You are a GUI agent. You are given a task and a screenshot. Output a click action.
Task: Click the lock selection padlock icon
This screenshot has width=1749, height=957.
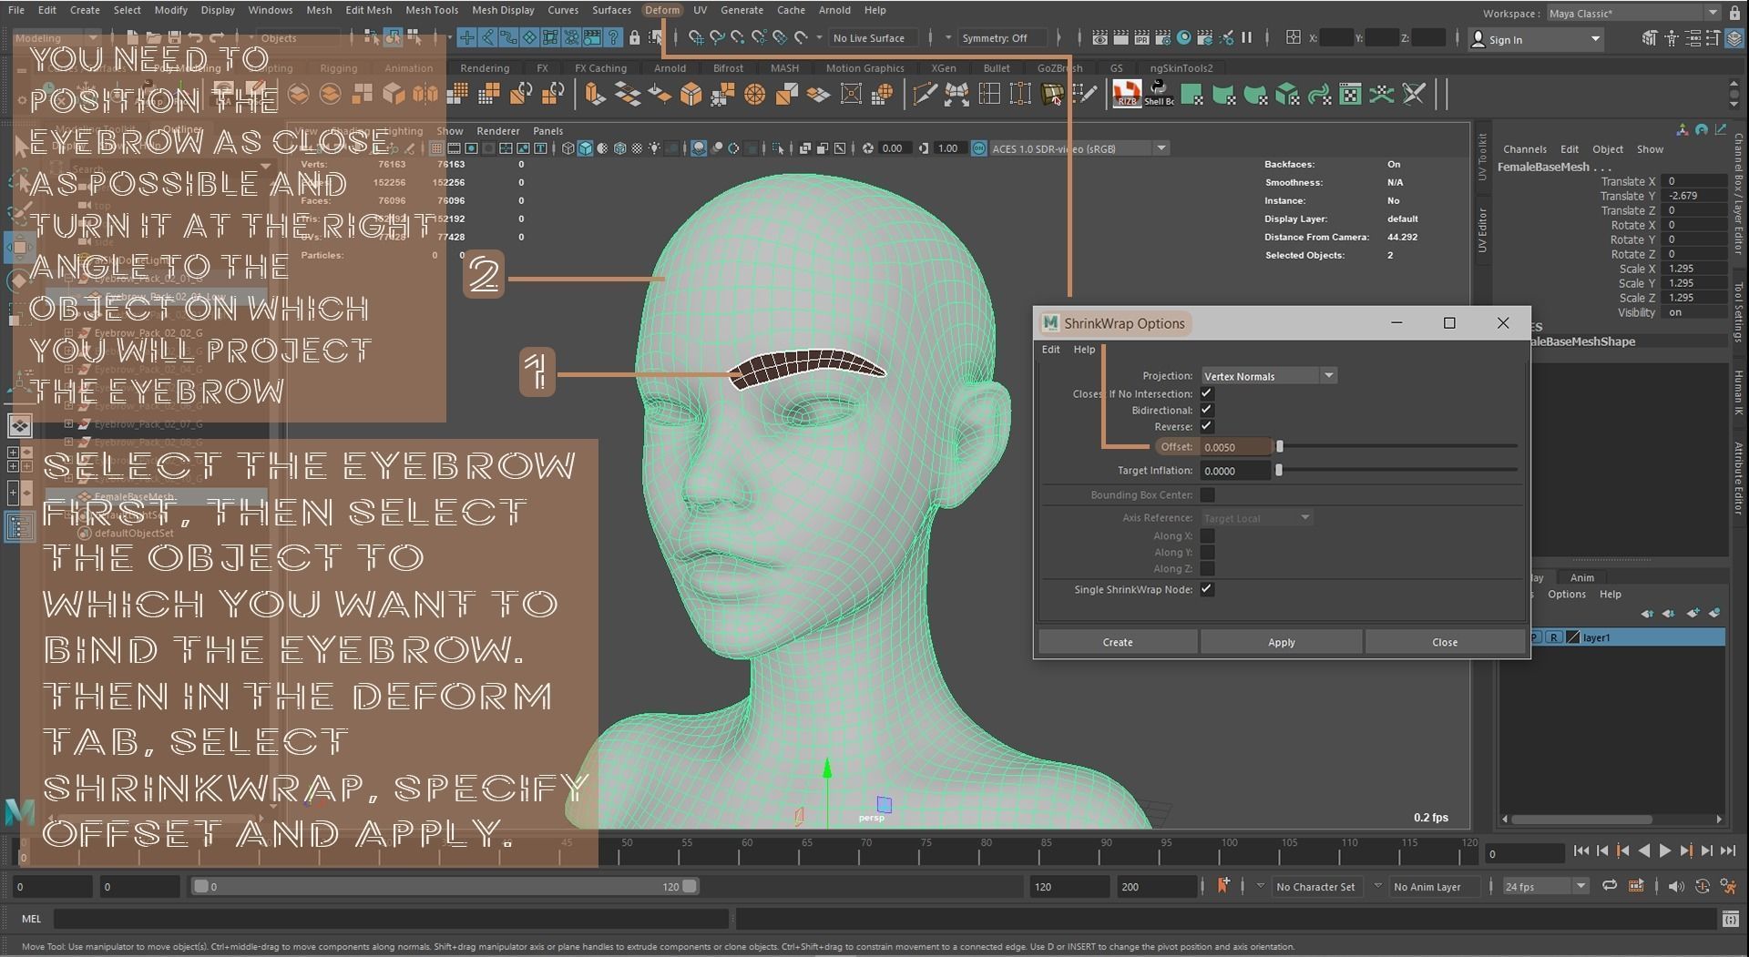click(635, 38)
